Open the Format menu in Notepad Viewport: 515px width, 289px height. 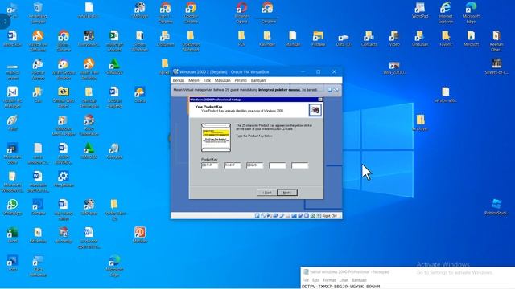point(329,280)
